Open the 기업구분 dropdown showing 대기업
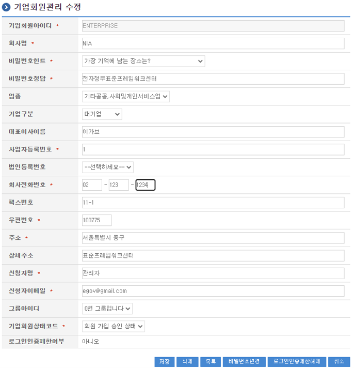This screenshot has height=368, width=354. pyautogui.click(x=102, y=114)
